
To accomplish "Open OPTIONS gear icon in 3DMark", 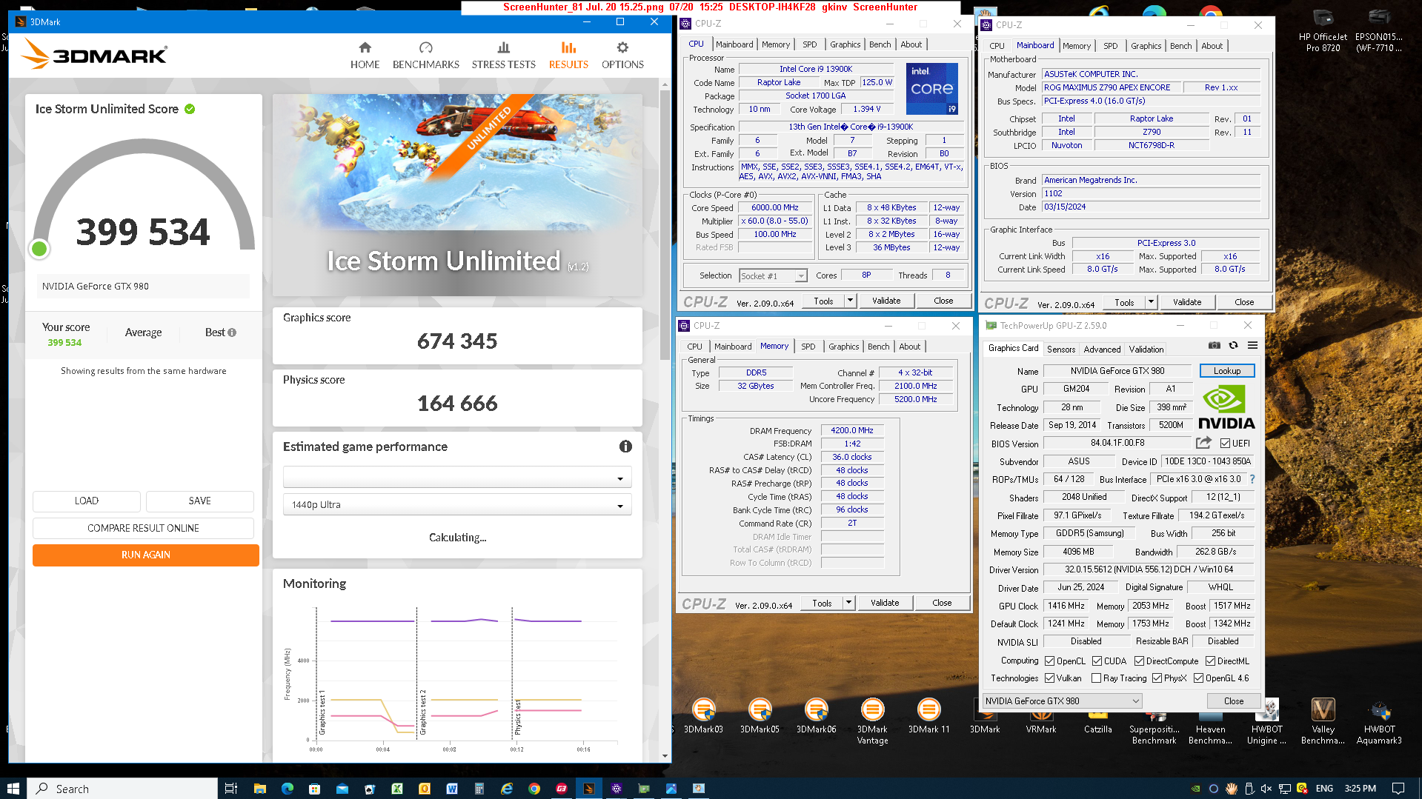I will click(622, 47).
